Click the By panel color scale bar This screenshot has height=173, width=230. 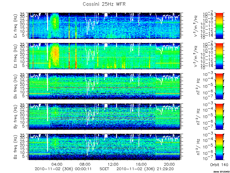(219, 117)
